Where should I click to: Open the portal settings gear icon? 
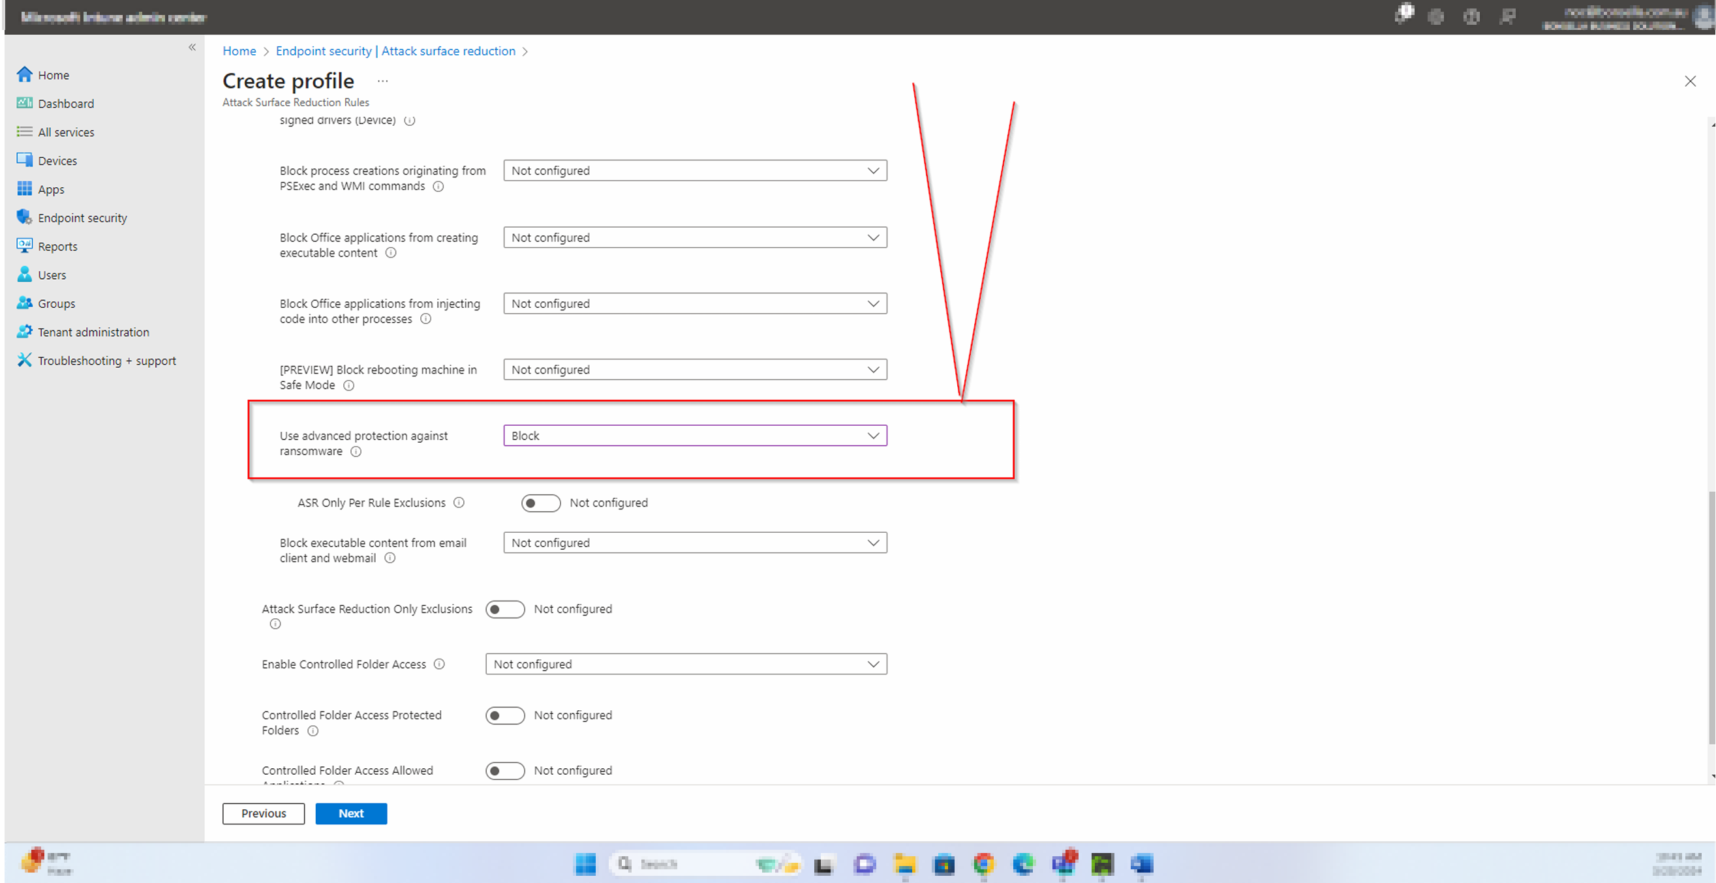tap(1436, 18)
